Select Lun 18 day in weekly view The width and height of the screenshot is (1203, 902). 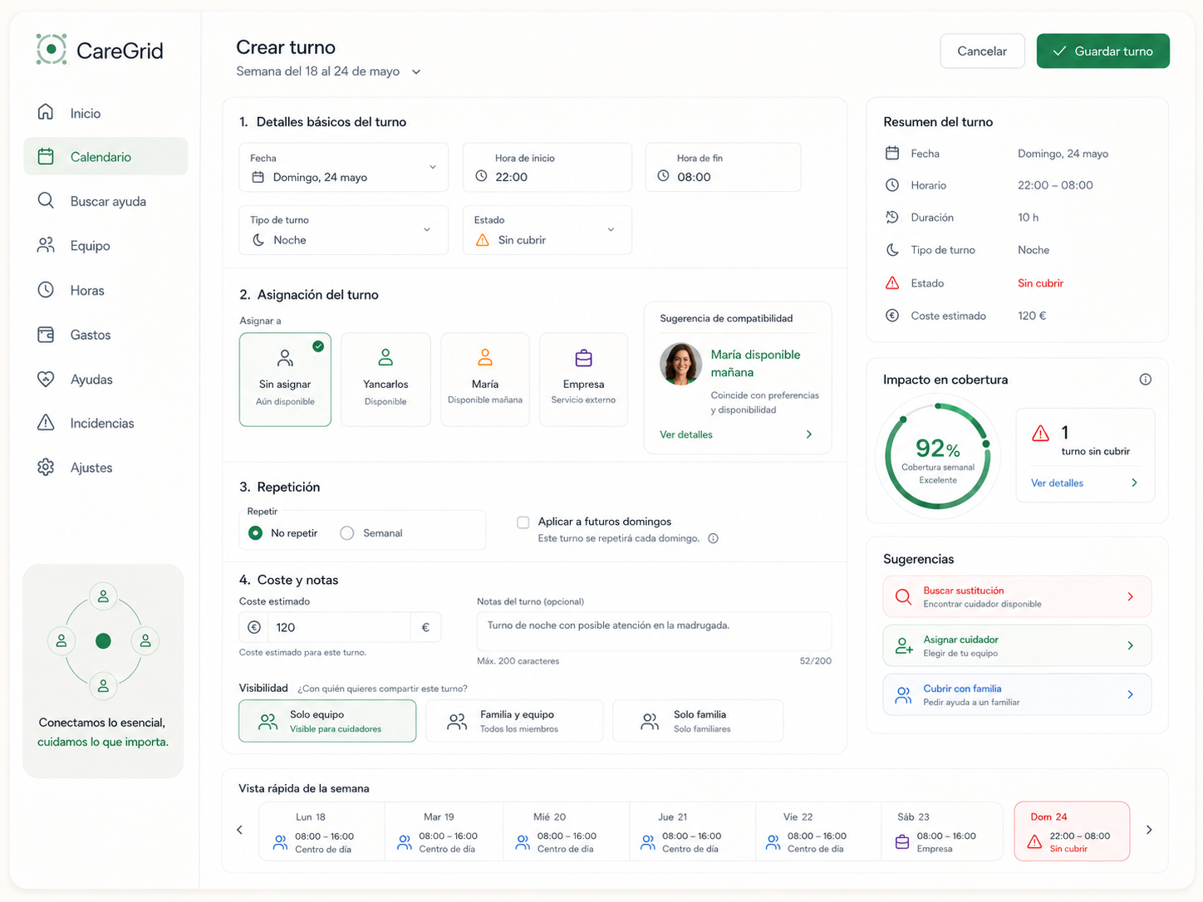pos(322,831)
